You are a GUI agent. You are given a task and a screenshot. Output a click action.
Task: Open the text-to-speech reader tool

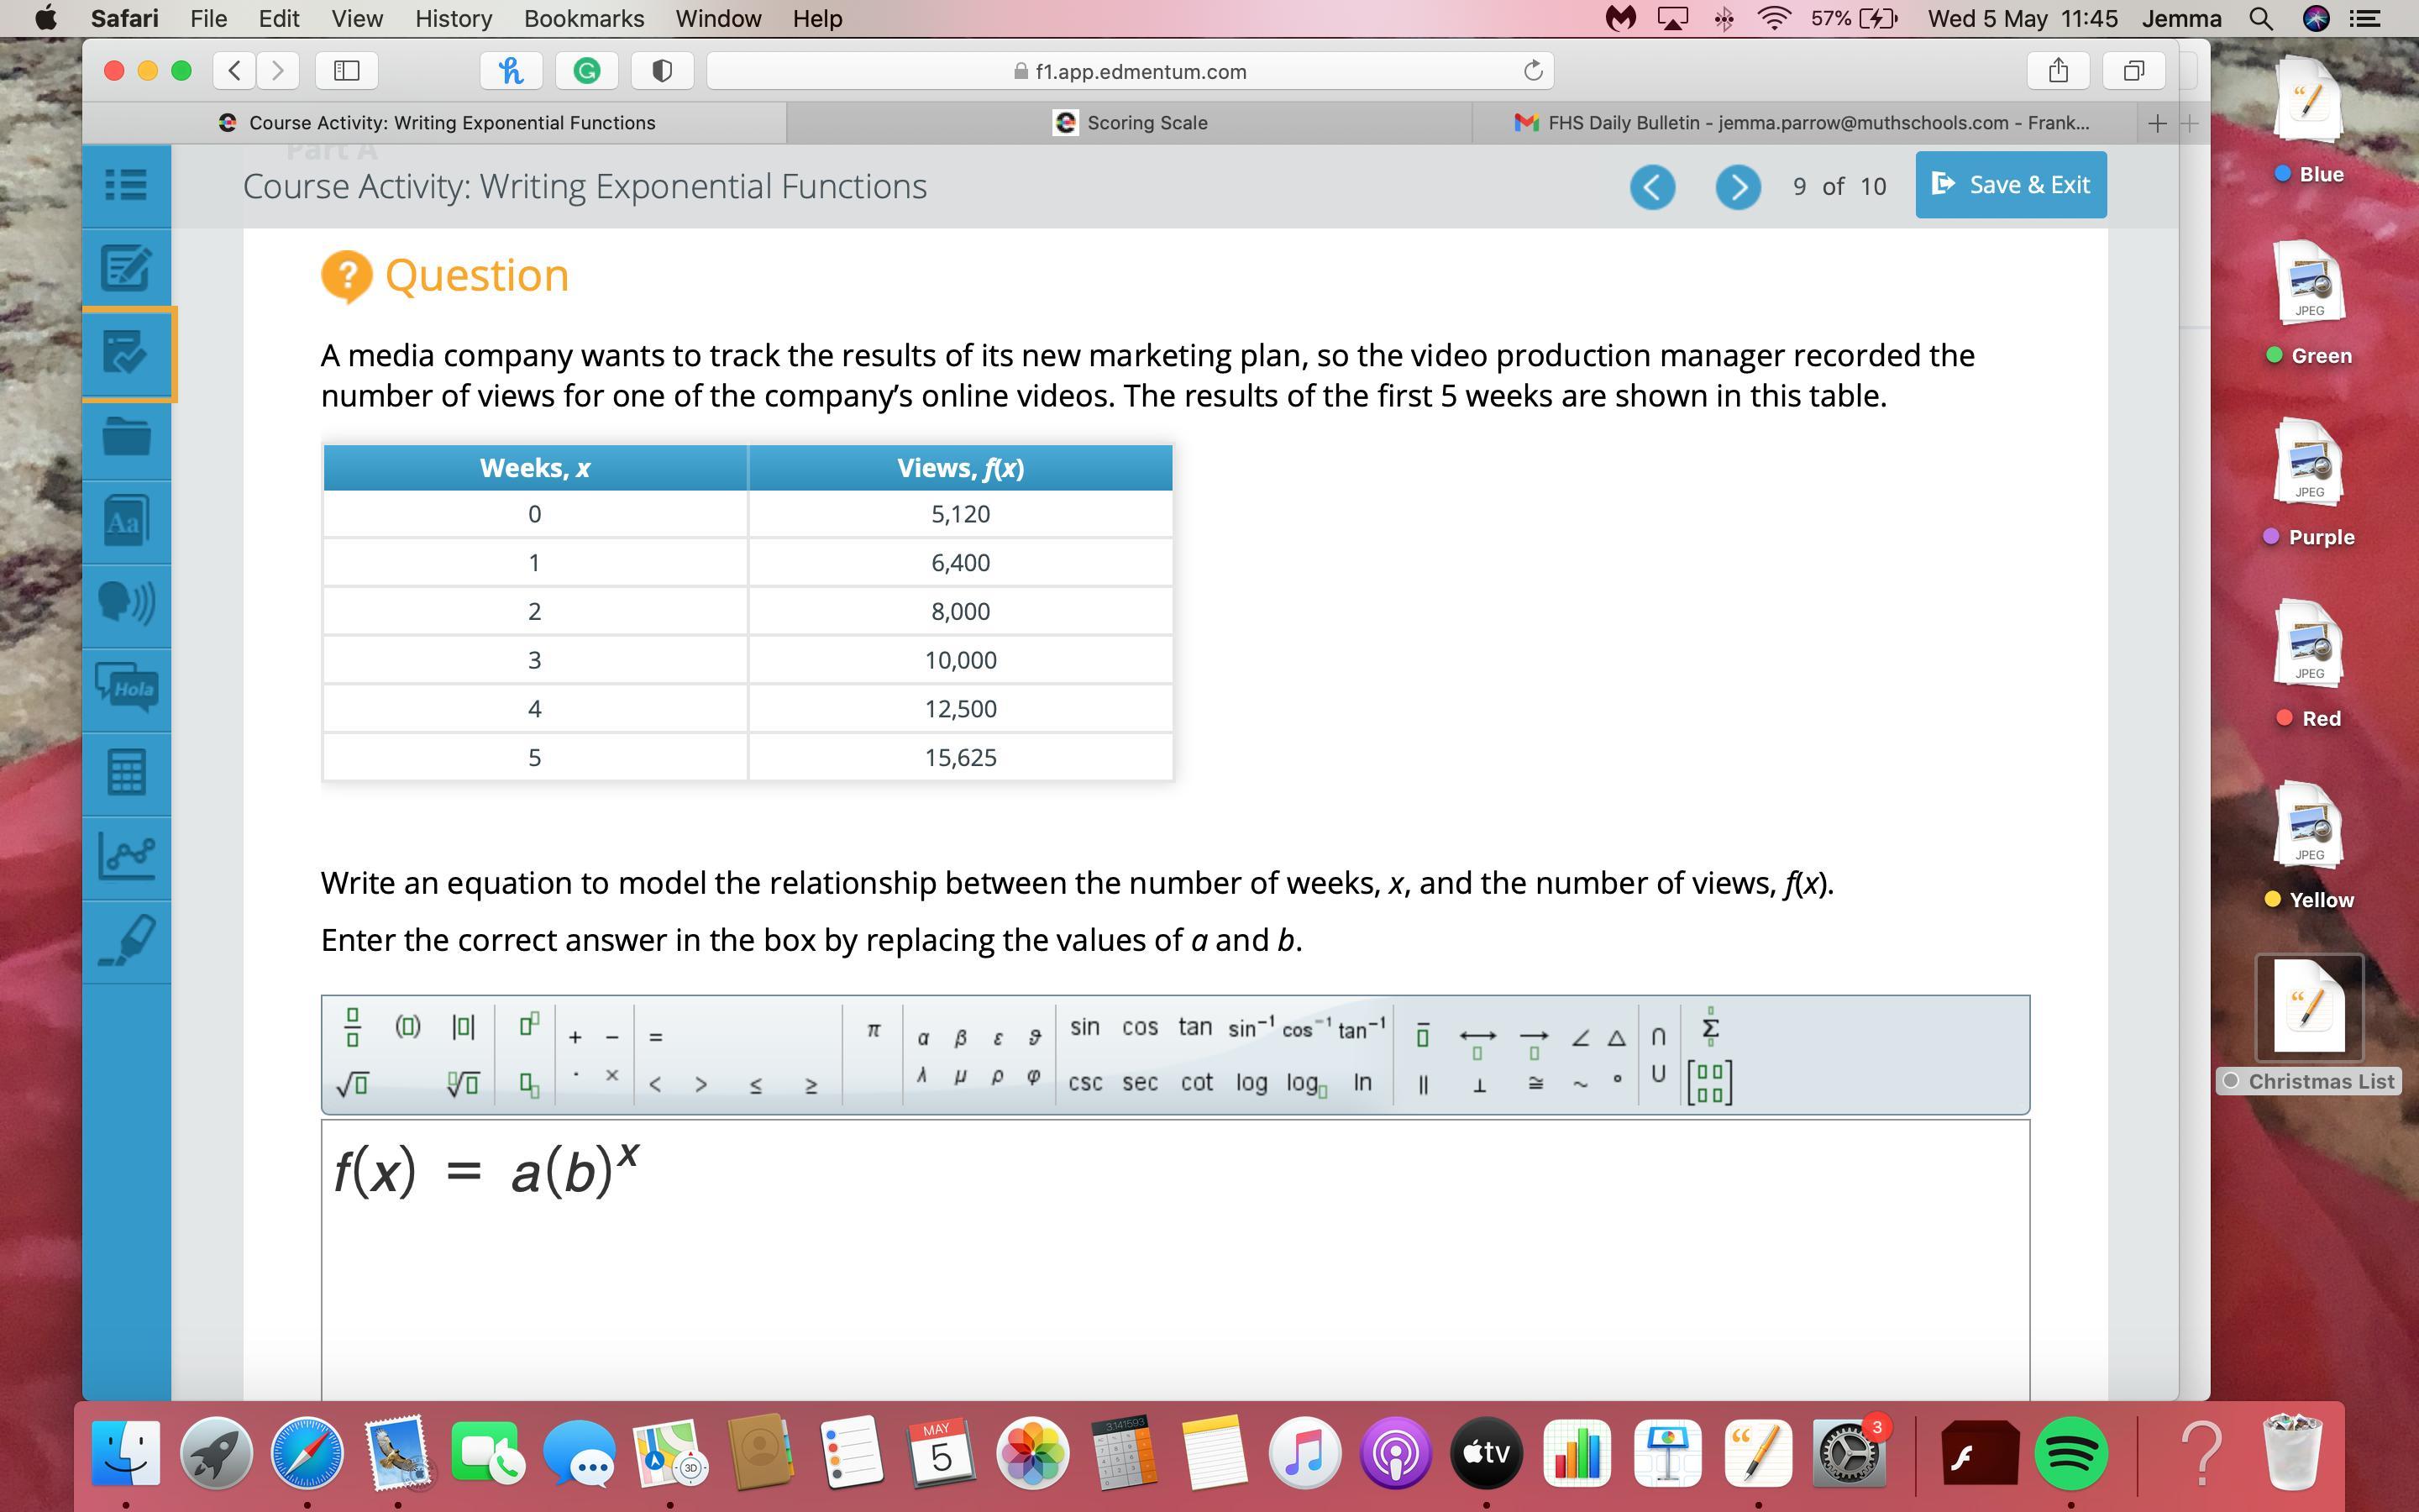coord(126,604)
